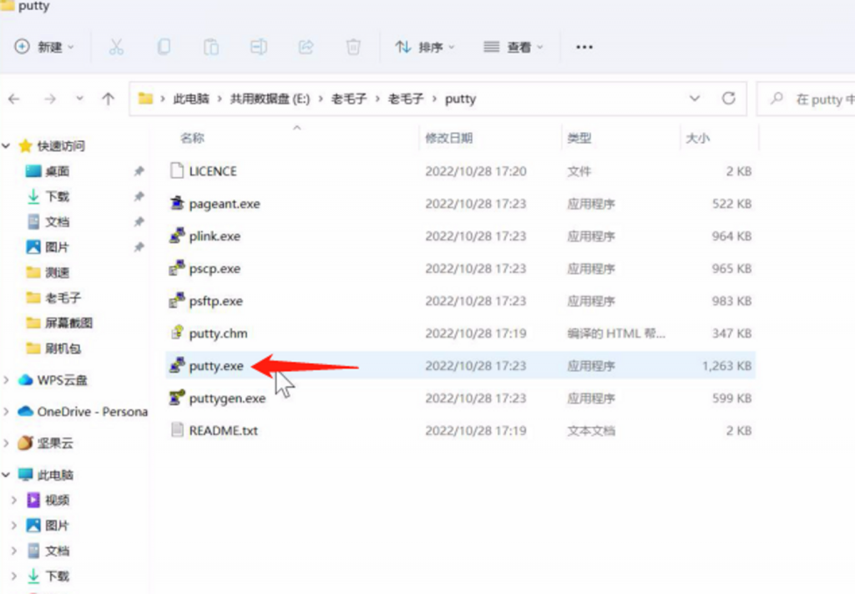Select the pageant.exe file name
The image size is (855, 594).
(224, 204)
